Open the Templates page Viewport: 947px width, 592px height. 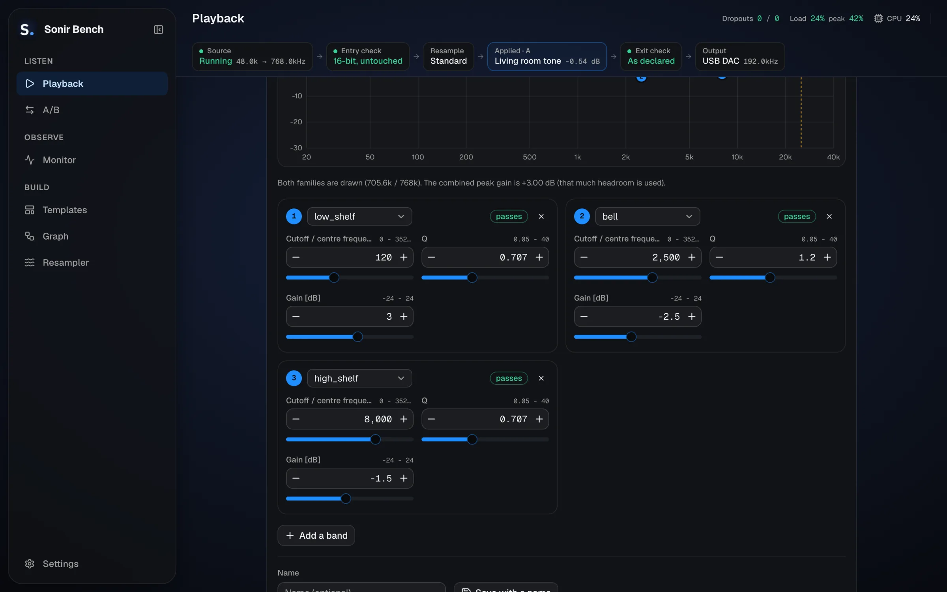pos(92,210)
